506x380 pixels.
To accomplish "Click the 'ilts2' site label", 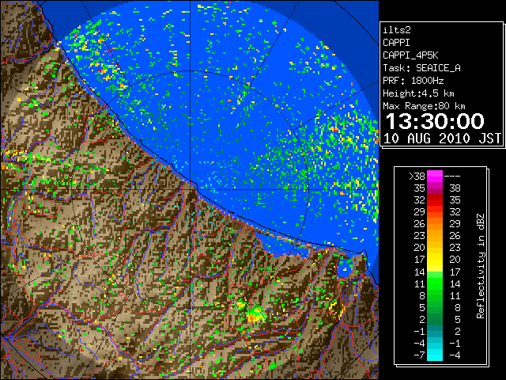I will tap(397, 30).
